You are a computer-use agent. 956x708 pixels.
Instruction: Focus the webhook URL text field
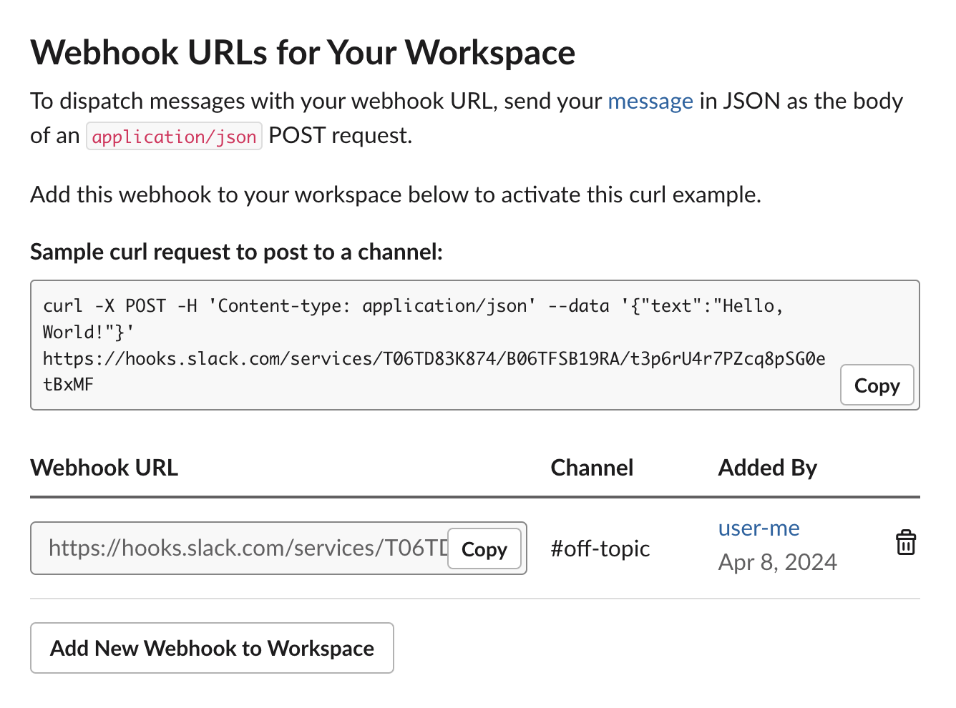coord(243,549)
